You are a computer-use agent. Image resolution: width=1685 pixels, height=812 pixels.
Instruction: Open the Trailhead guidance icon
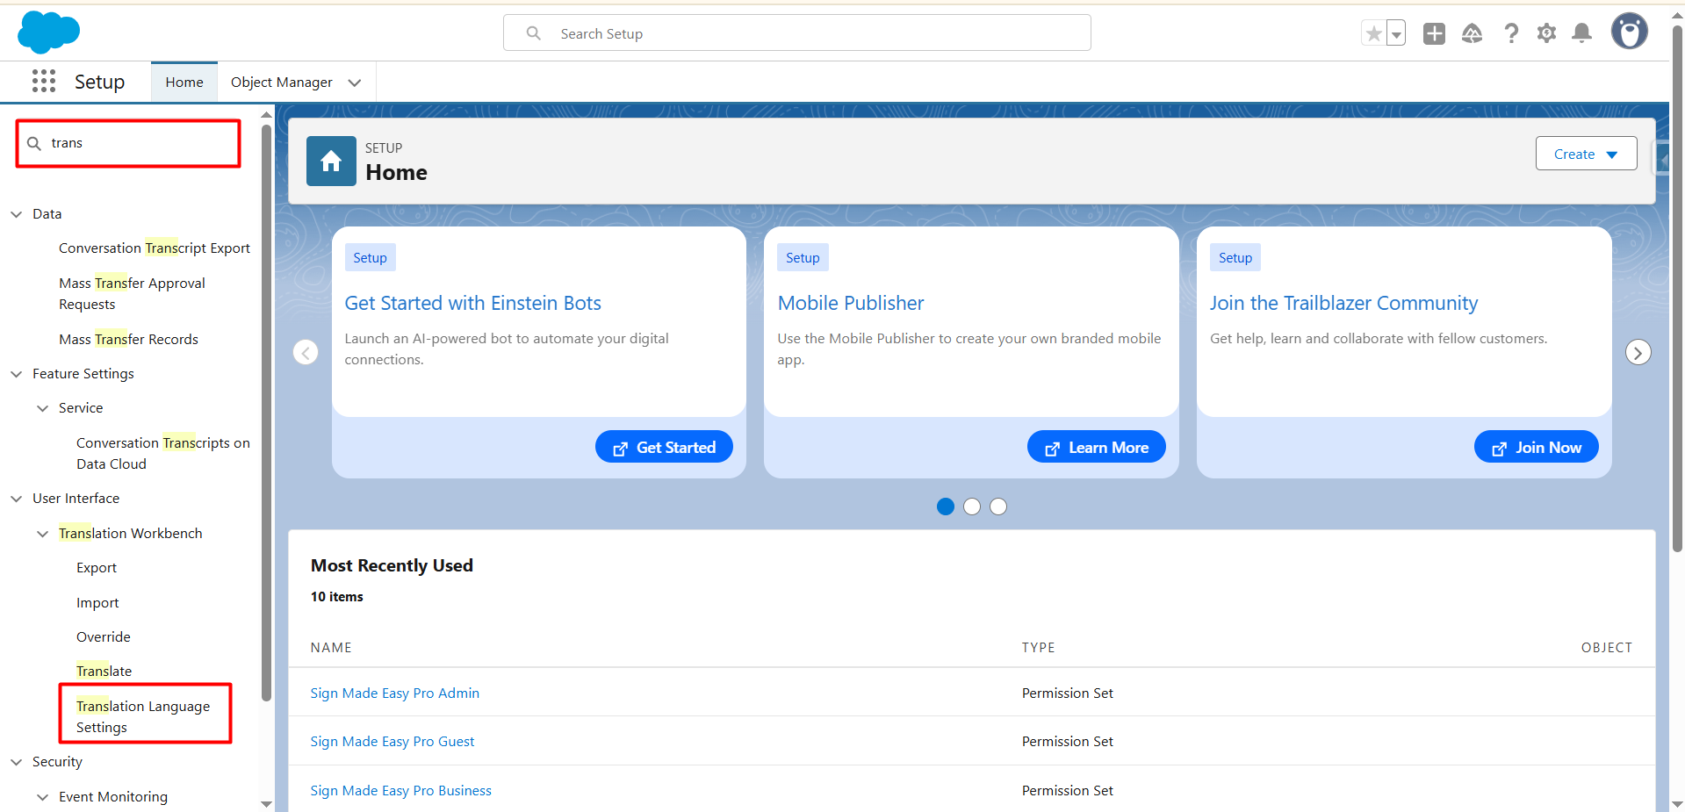pos(1473,33)
